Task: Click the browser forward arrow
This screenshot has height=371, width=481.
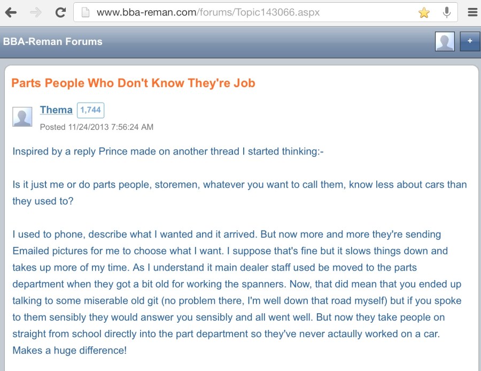Action: click(36, 12)
